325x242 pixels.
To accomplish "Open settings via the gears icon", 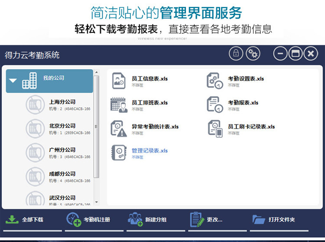I will 253,53.
